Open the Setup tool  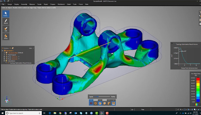6,37
